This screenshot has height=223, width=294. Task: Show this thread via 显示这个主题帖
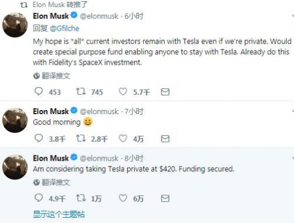point(59,214)
